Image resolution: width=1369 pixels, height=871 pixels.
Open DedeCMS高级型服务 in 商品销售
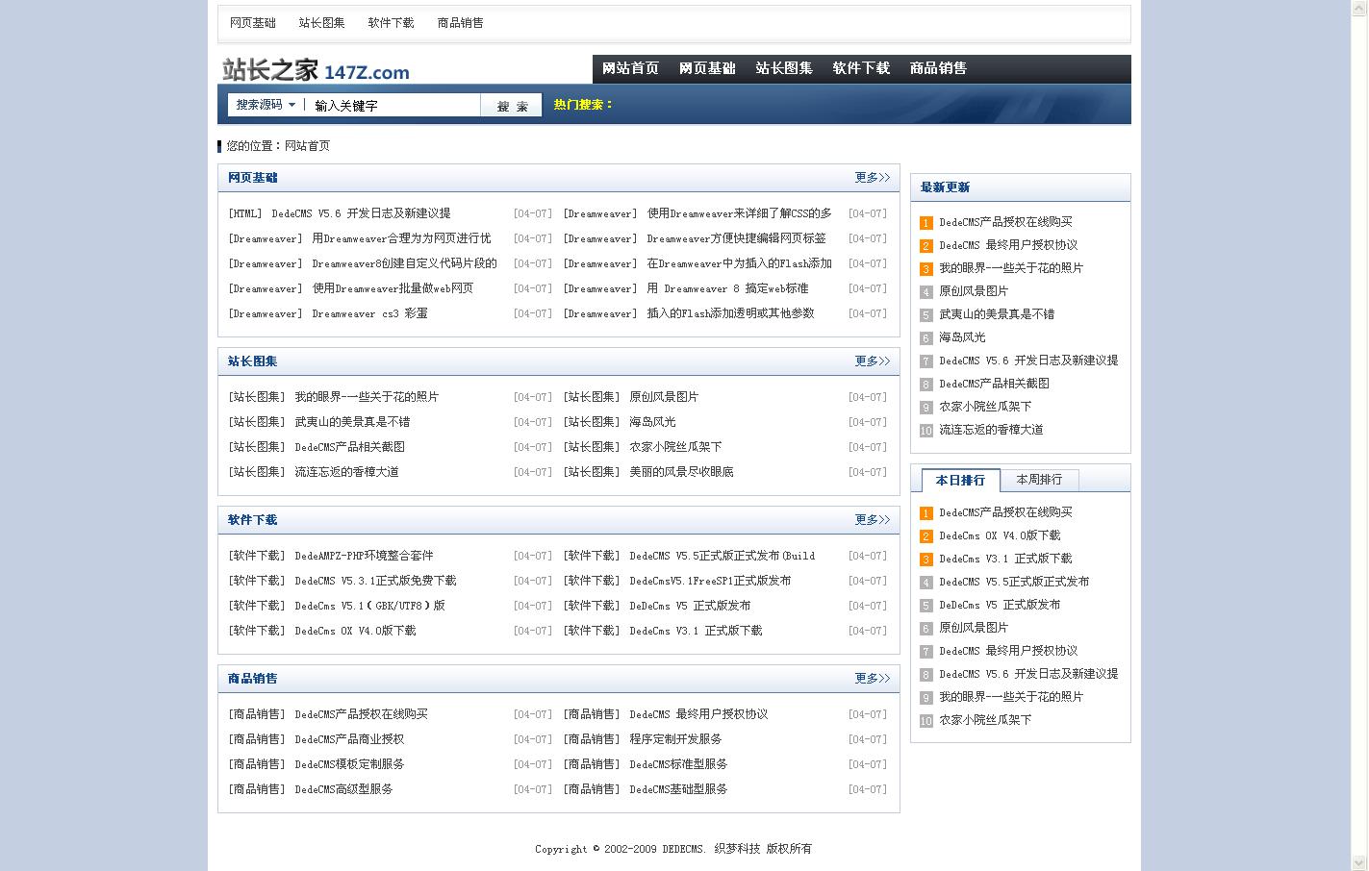coord(343,789)
